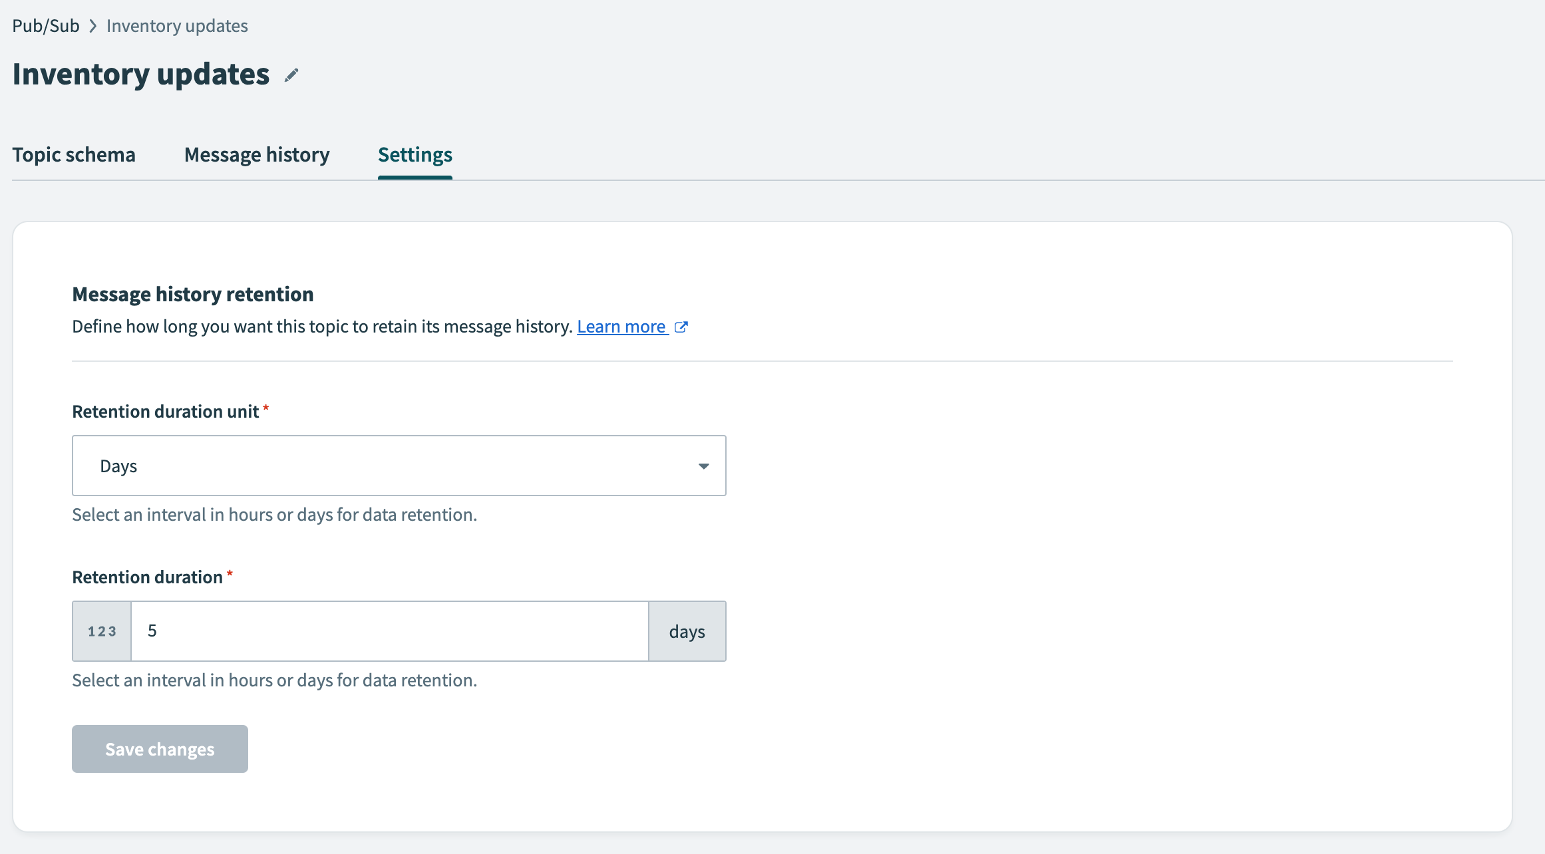Viewport: 1545px width, 854px height.
Task: Open the Retention duration unit dropdown
Action: (x=399, y=466)
